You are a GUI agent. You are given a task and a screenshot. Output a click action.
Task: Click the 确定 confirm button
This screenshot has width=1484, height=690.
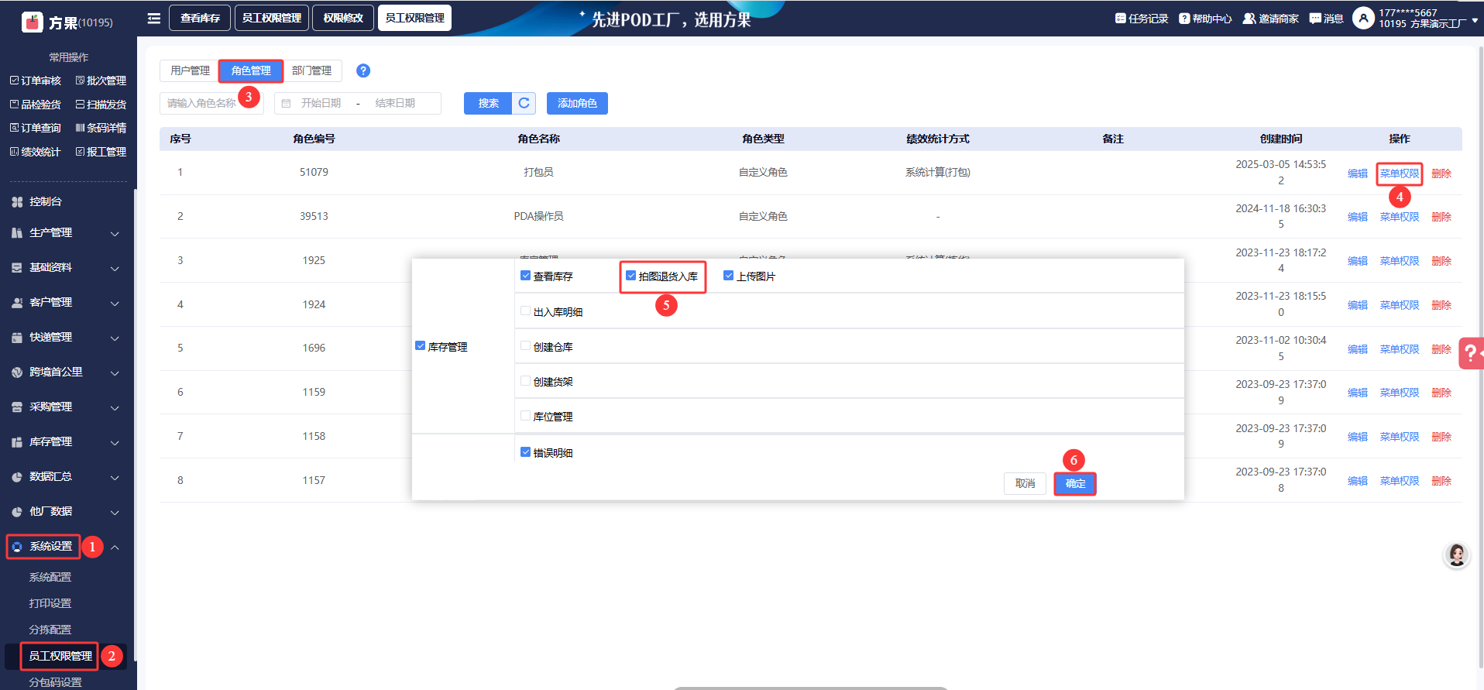[1074, 483]
